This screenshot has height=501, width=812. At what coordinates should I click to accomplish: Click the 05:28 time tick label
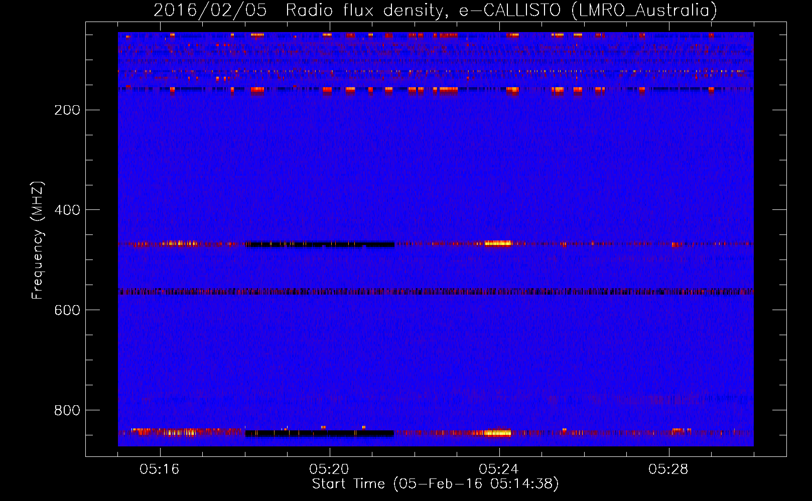668,469
